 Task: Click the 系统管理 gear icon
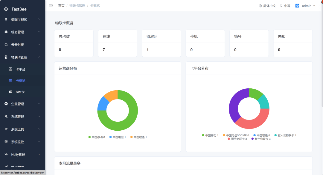click(x=6, y=116)
